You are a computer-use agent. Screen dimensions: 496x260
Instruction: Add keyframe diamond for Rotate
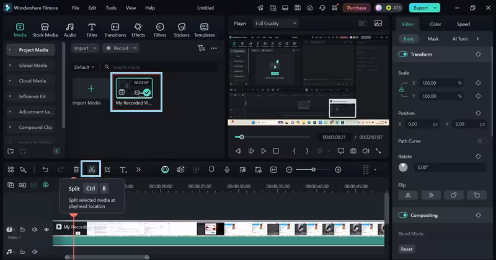(478, 156)
